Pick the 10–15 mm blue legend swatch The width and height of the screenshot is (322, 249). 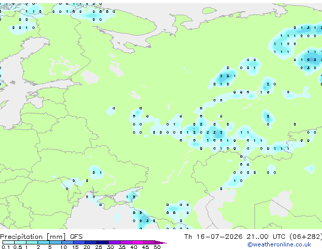(67, 242)
